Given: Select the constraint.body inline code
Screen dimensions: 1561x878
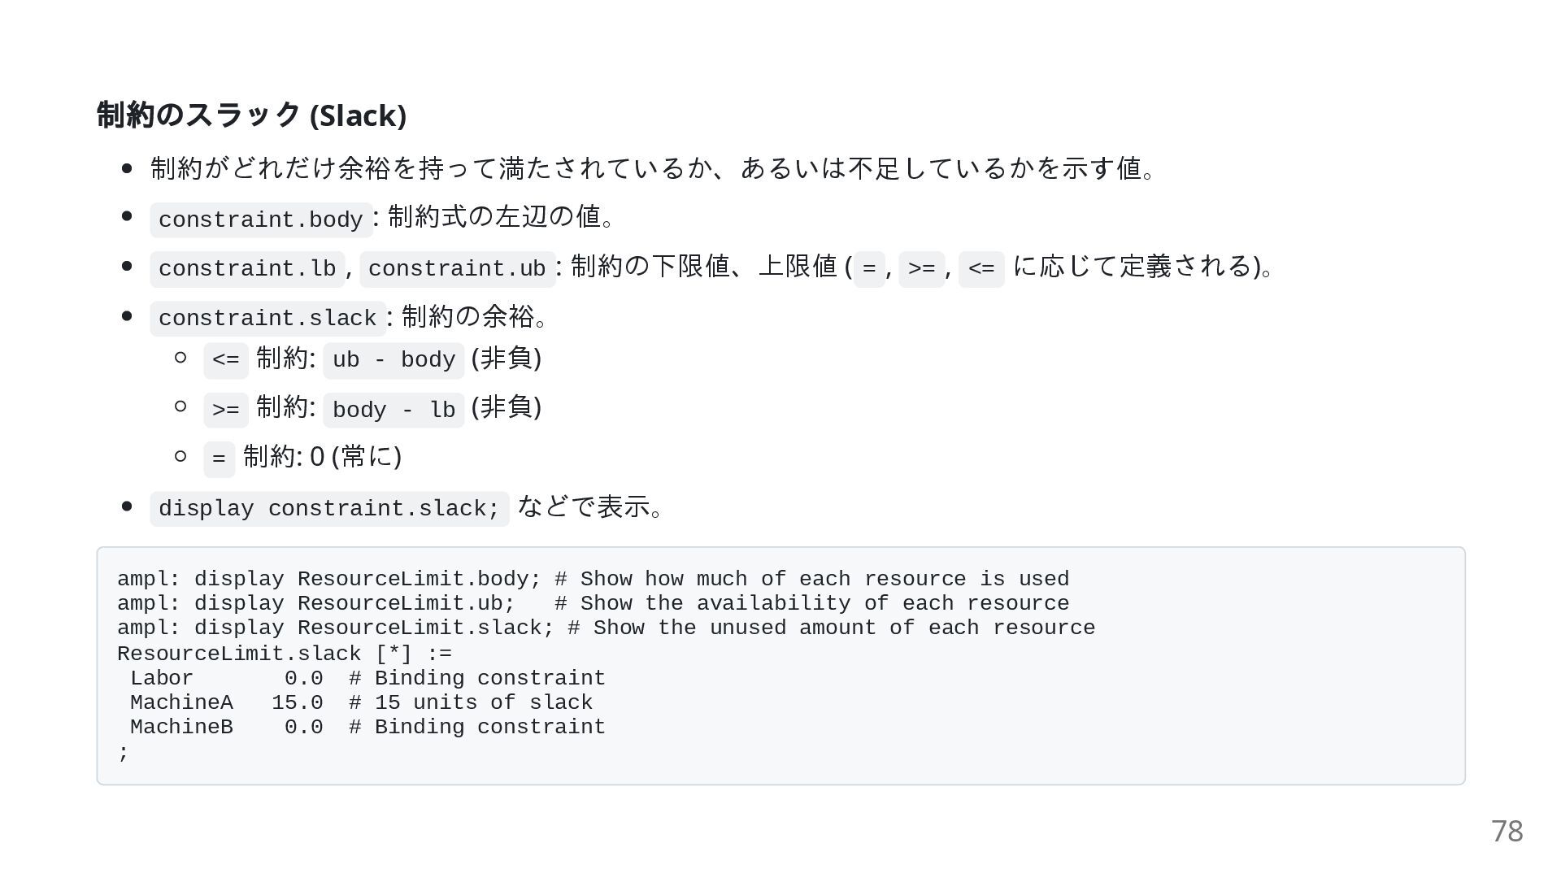Looking at the screenshot, I should pos(261,220).
